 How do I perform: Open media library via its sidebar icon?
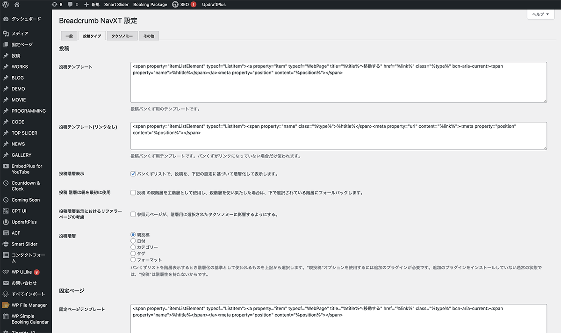click(x=6, y=34)
